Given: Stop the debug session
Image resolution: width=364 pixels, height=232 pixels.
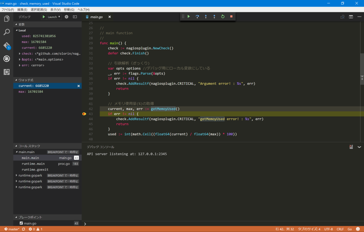Looking at the screenshot, I should 232,16.
